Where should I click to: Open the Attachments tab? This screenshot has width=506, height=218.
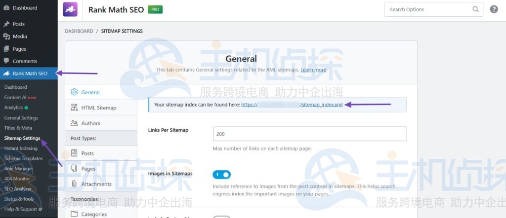[101, 184]
